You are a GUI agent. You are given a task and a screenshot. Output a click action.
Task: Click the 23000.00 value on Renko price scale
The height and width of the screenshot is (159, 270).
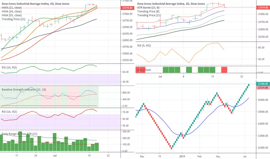[263, 136]
